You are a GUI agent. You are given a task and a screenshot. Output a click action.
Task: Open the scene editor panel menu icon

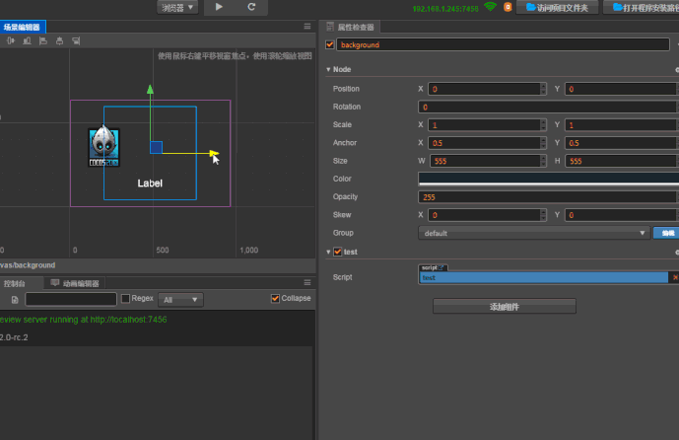306,28
